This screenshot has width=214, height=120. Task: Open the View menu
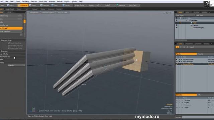pyautogui.click(x=6, y=1)
